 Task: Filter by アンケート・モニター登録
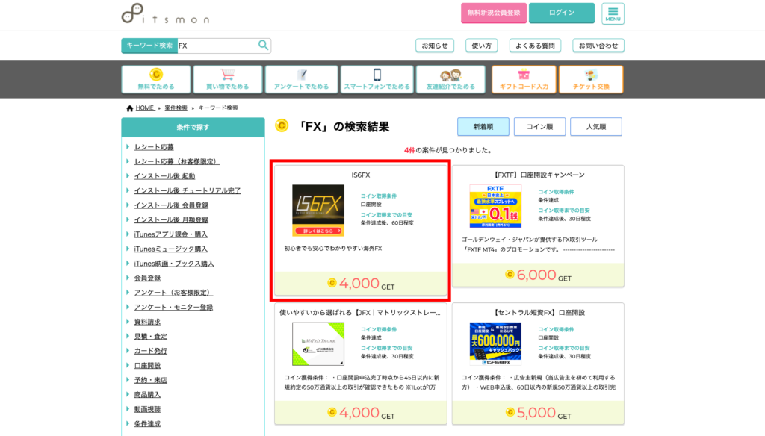pos(173,308)
